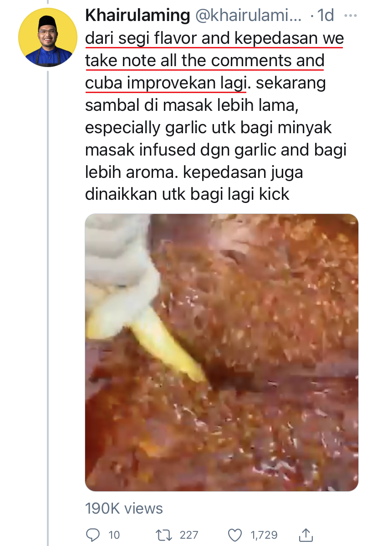Click 'sambal di masak lebih lama' line

(x=192, y=105)
